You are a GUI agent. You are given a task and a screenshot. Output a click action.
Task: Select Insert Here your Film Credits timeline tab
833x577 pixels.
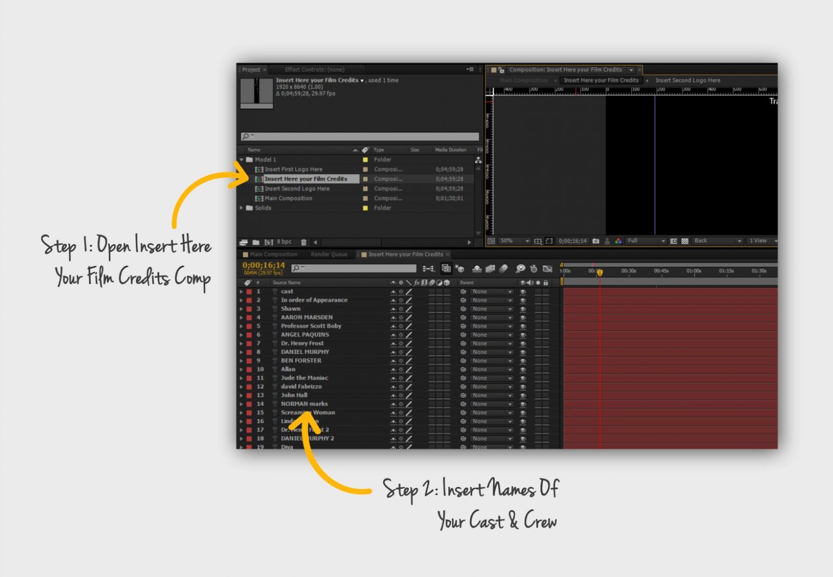click(x=405, y=255)
